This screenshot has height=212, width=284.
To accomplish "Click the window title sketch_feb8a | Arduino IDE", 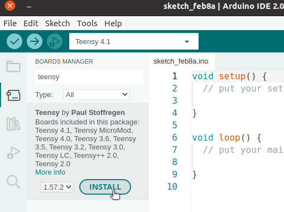I will 224,6.
